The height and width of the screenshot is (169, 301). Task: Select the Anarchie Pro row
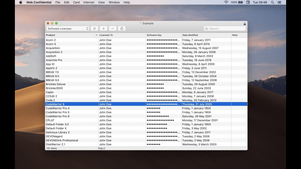tap(146, 60)
